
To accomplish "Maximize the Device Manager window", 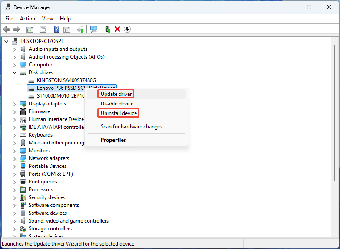I will 309,7.
